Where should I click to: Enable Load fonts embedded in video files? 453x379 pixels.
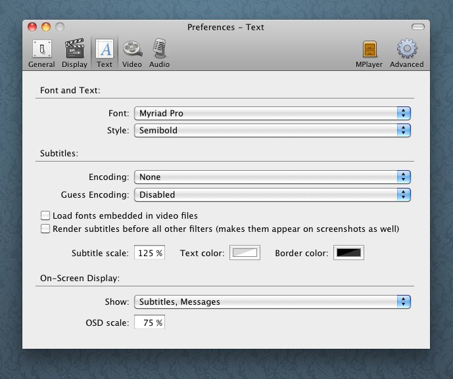click(x=45, y=215)
